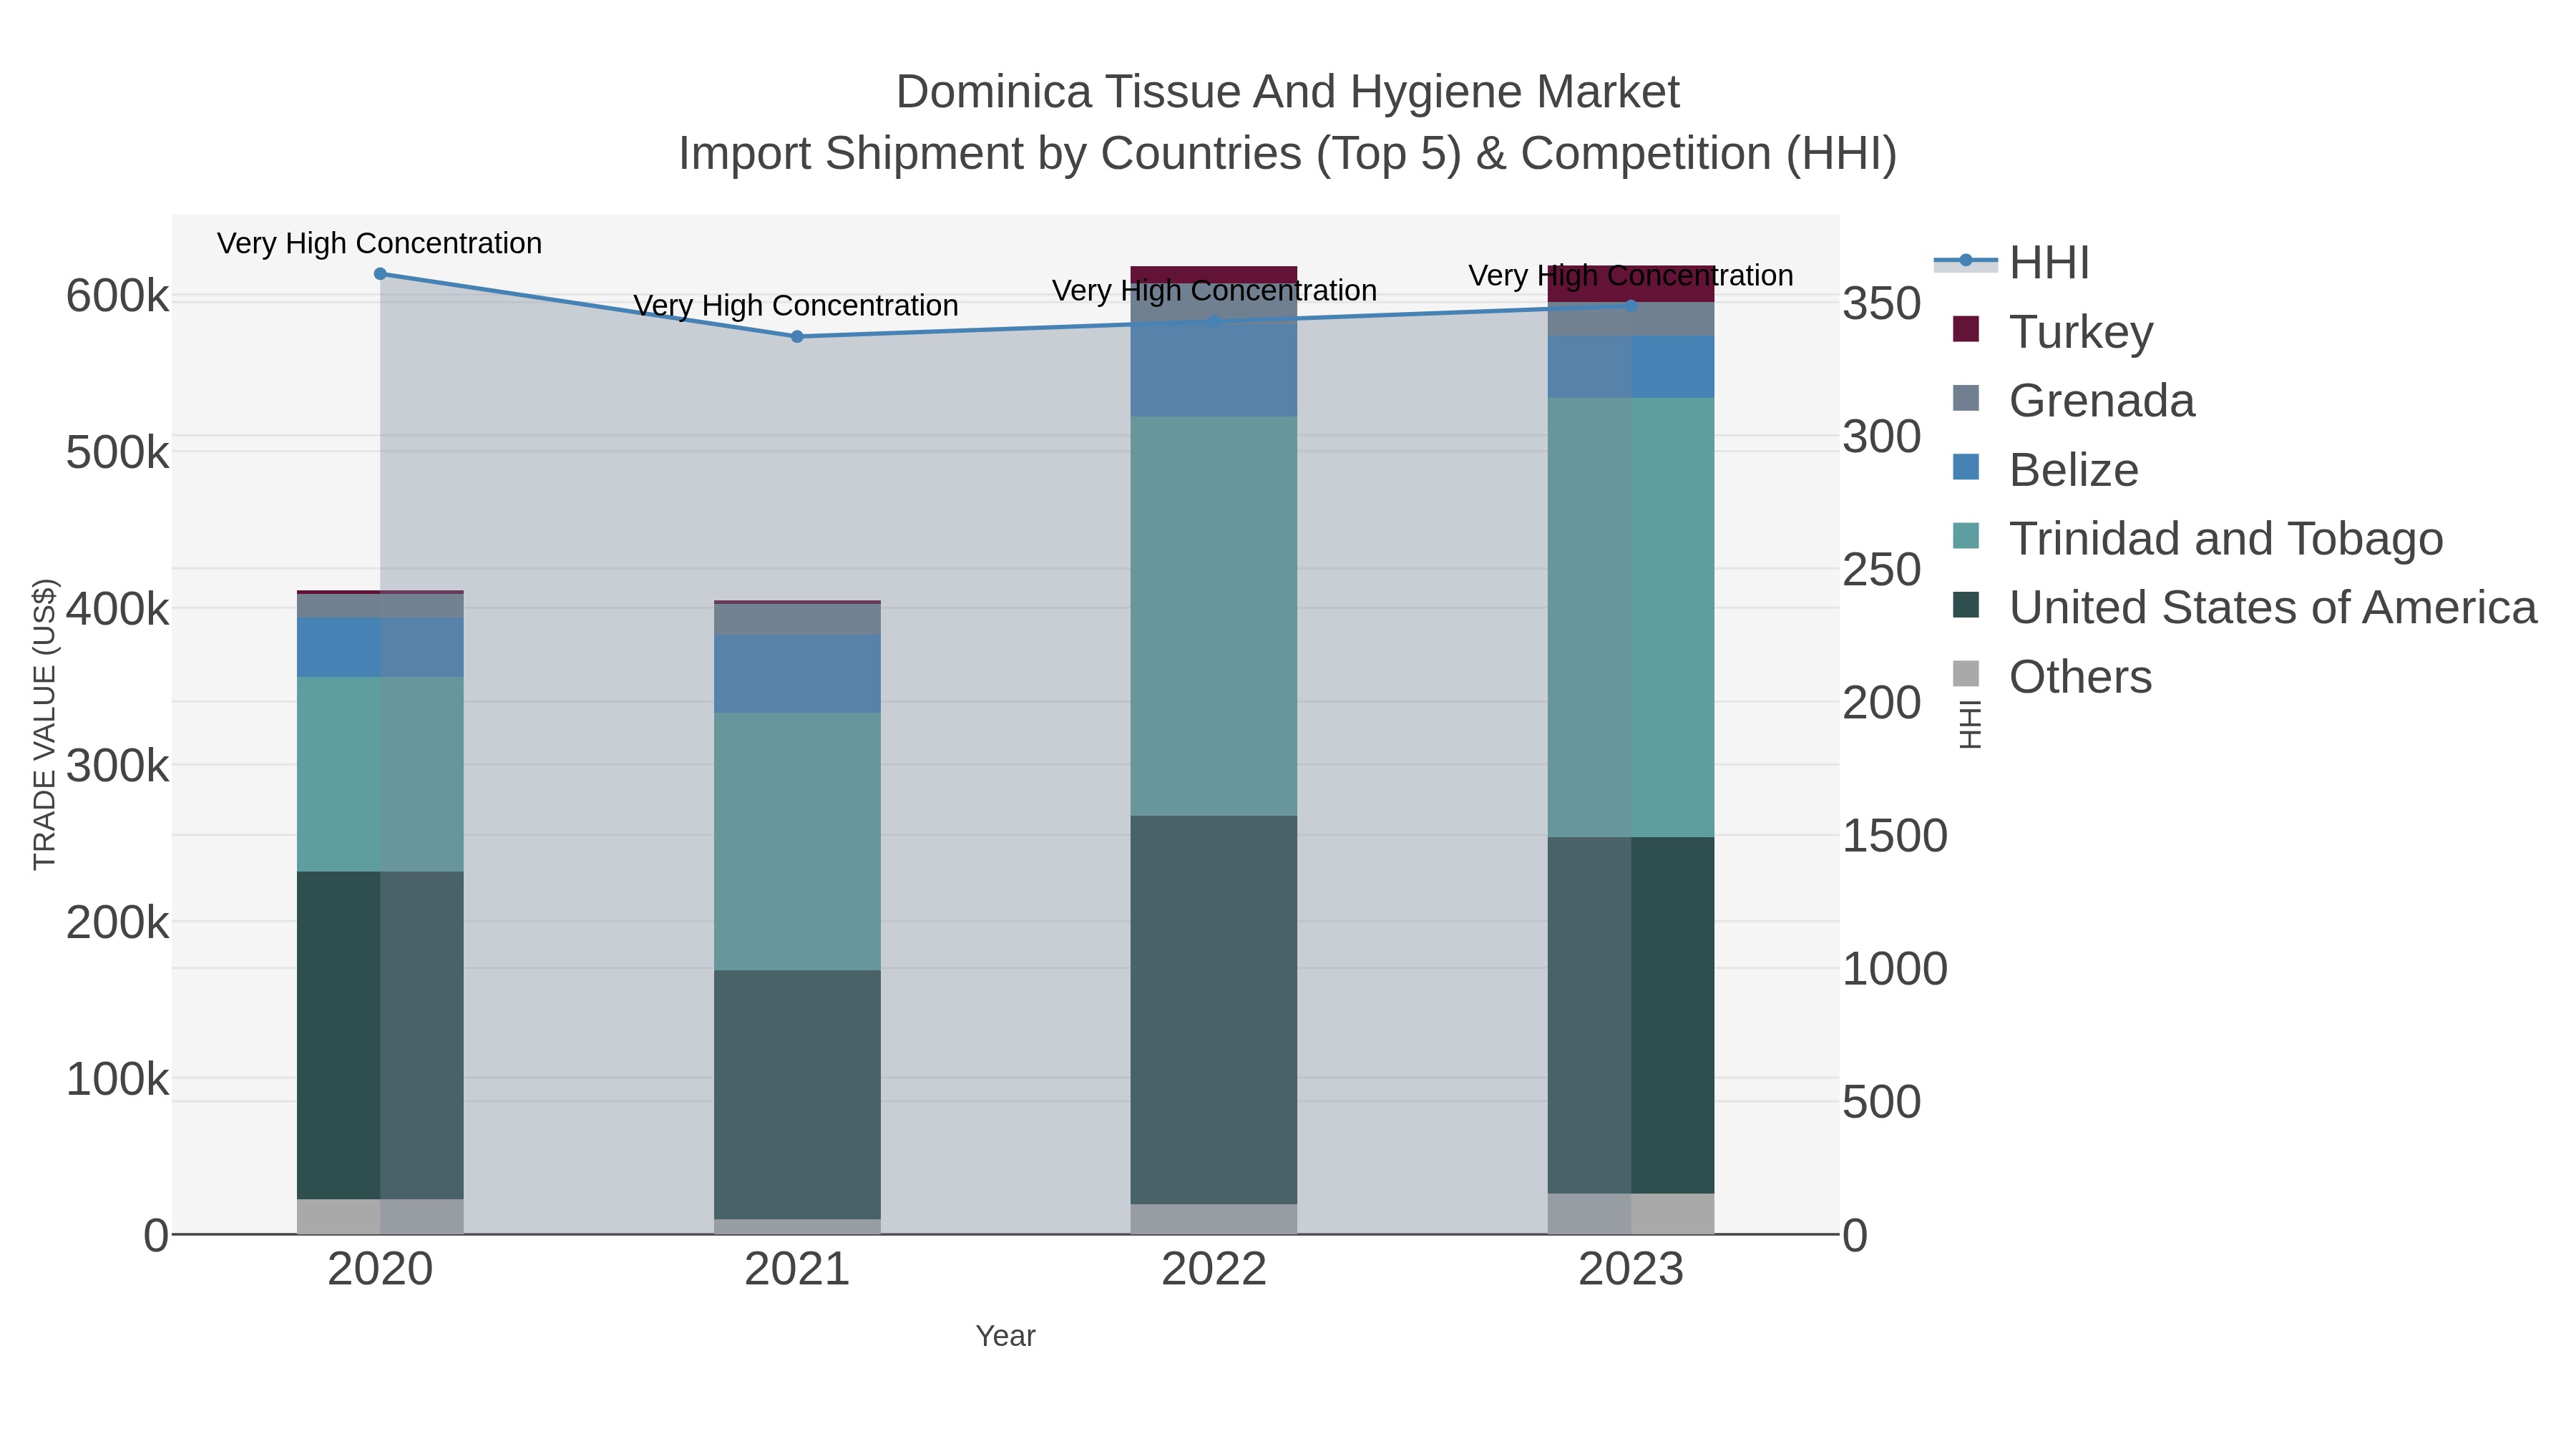Image resolution: width=2576 pixels, height=1449 pixels.
Task: Select the 2023 HHI data point
Action: point(1631,306)
